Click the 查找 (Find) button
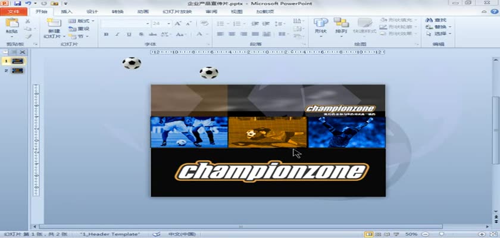The height and width of the screenshot is (238, 500). pyautogui.click(x=436, y=20)
